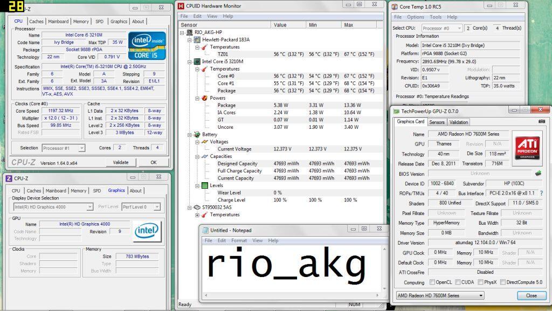This screenshot has width=552, height=311.
Task: Click the Notepad title bar icon
Action: tap(205, 231)
